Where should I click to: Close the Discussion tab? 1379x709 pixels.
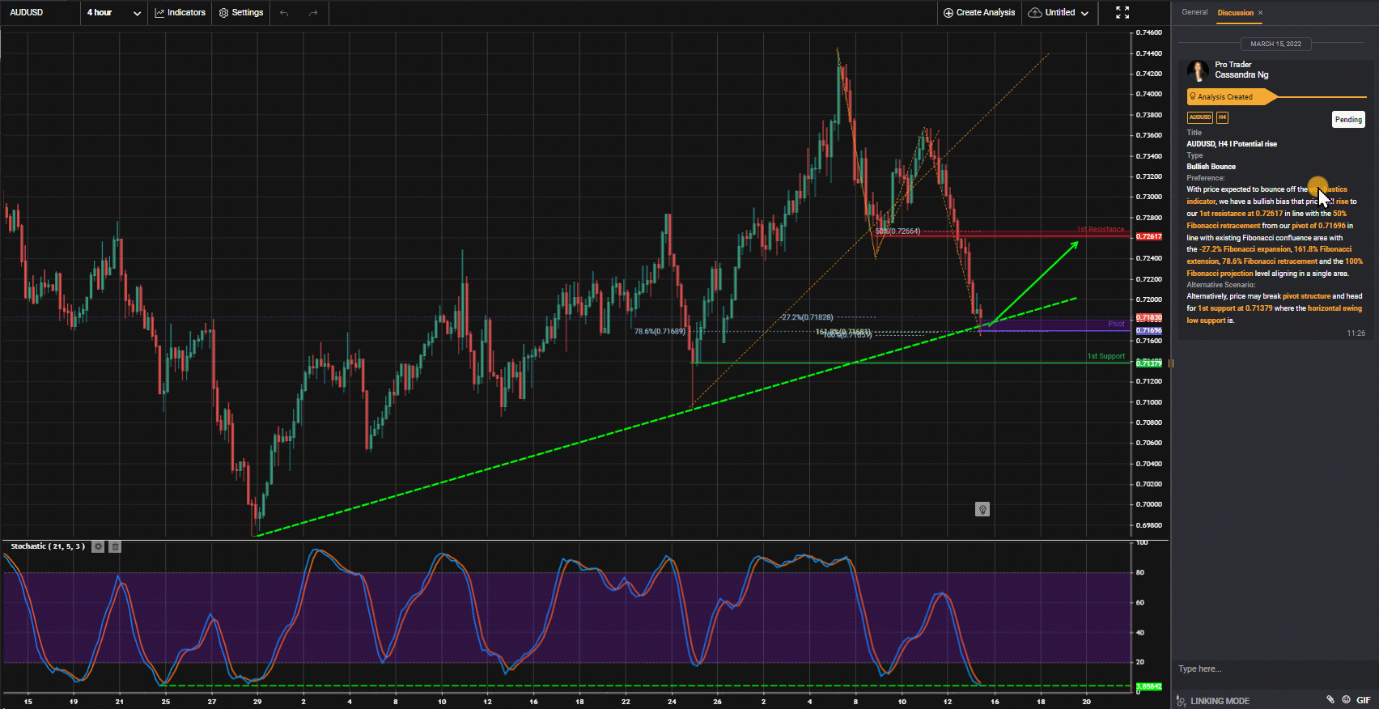coord(1260,12)
